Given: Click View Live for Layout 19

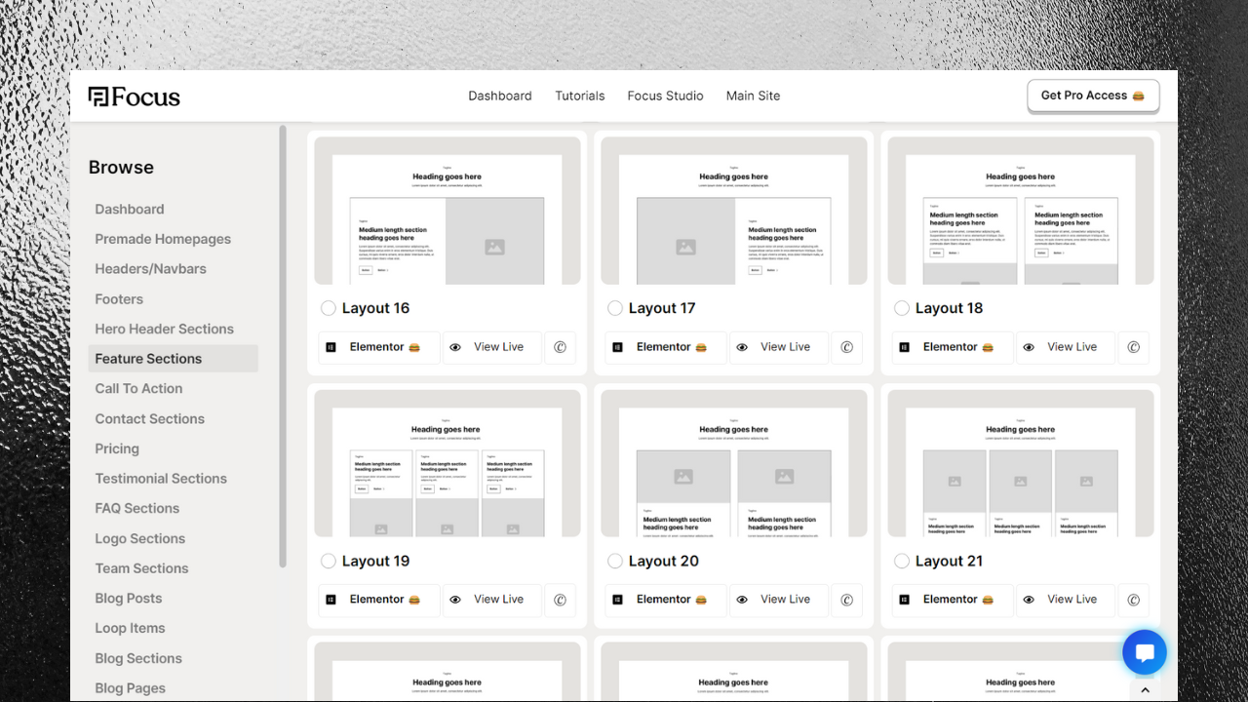Looking at the screenshot, I should point(492,600).
